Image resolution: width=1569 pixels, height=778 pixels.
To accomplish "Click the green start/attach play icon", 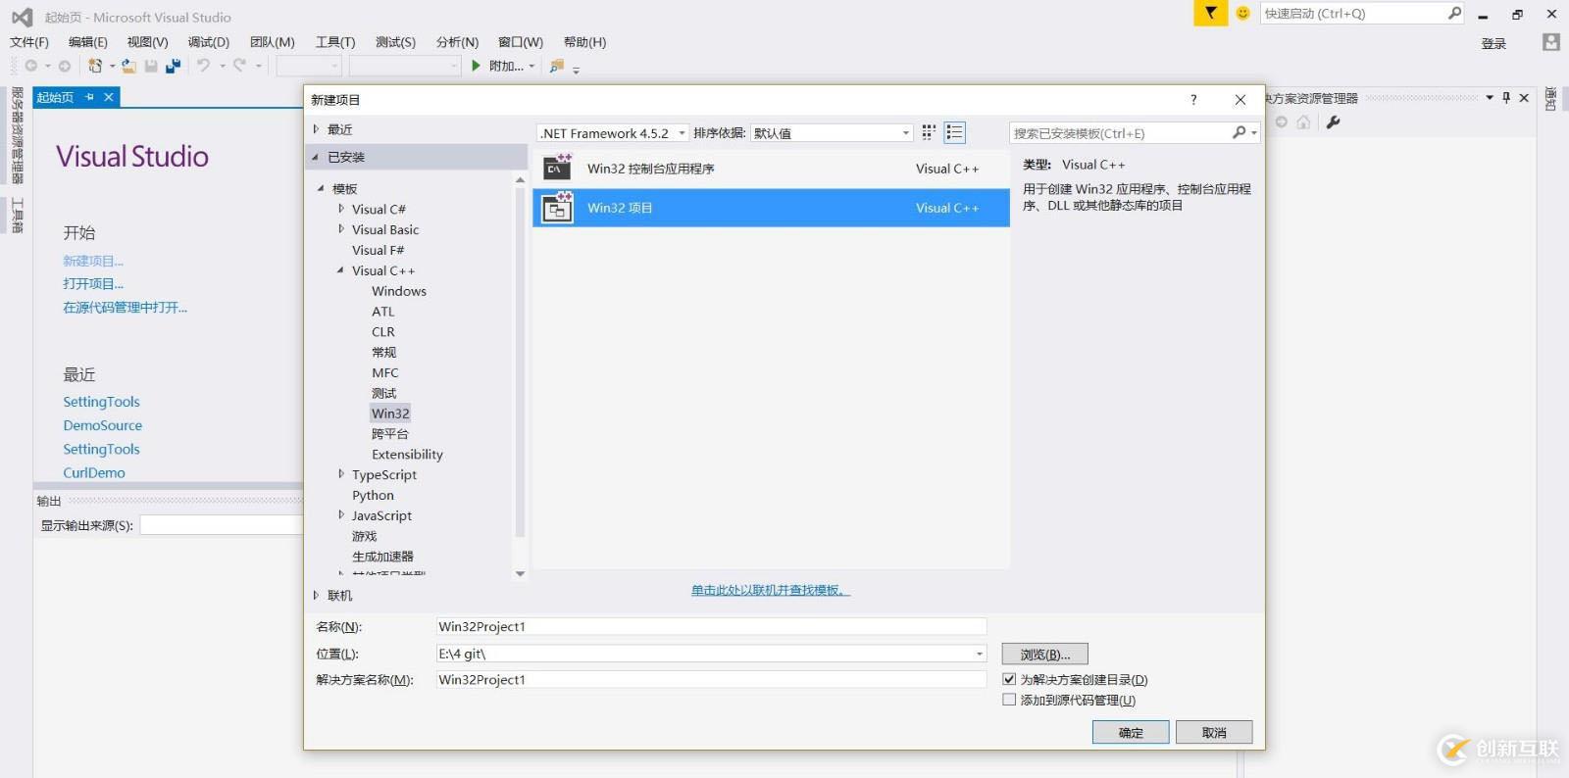I will pos(476,66).
